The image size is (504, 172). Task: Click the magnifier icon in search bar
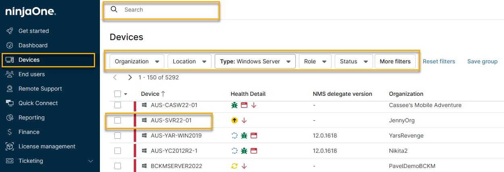114,10
